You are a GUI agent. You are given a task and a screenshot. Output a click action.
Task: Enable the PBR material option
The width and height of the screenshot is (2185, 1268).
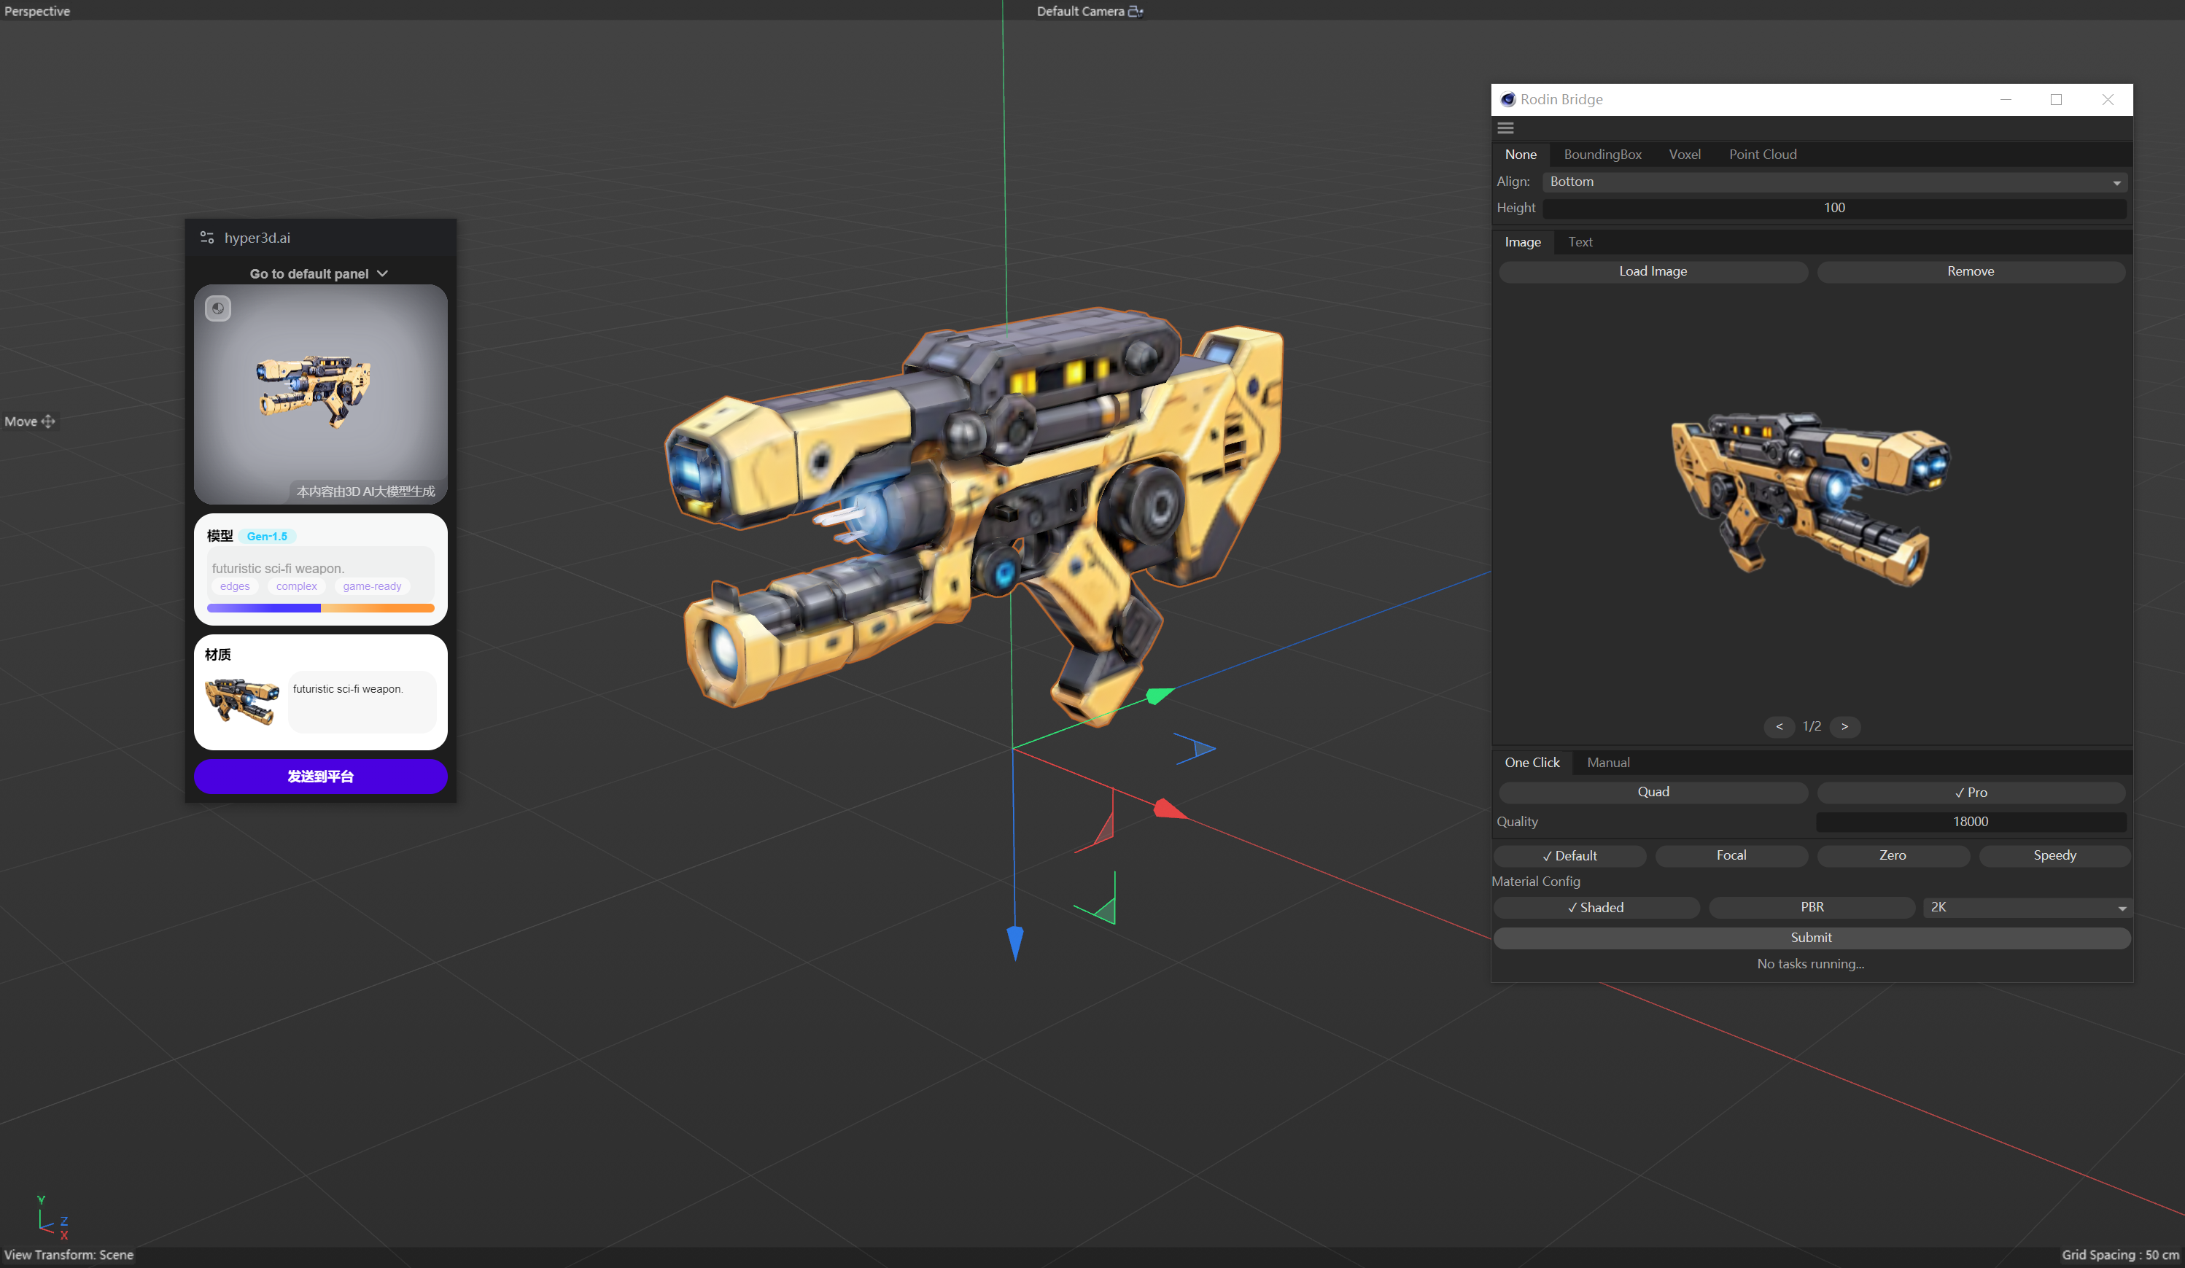click(x=1812, y=906)
